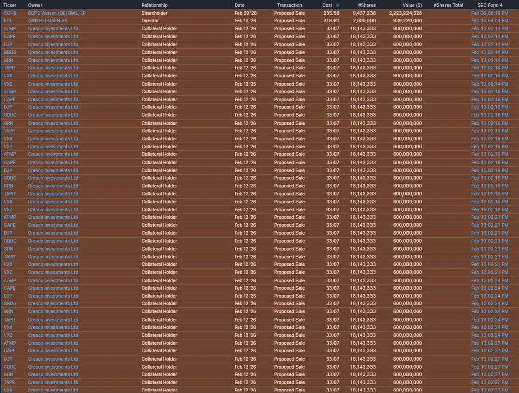The width and height of the screenshot is (519, 393).
Task: Open SEC filing link in VXX 02:19 PM row
Action: [490, 202]
